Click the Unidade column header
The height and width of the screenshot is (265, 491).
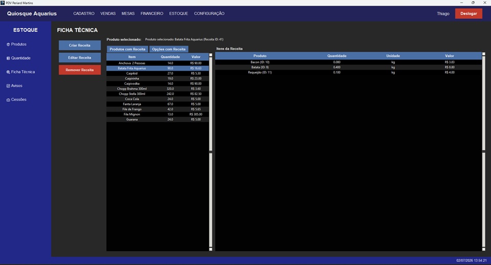pos(393,56)
